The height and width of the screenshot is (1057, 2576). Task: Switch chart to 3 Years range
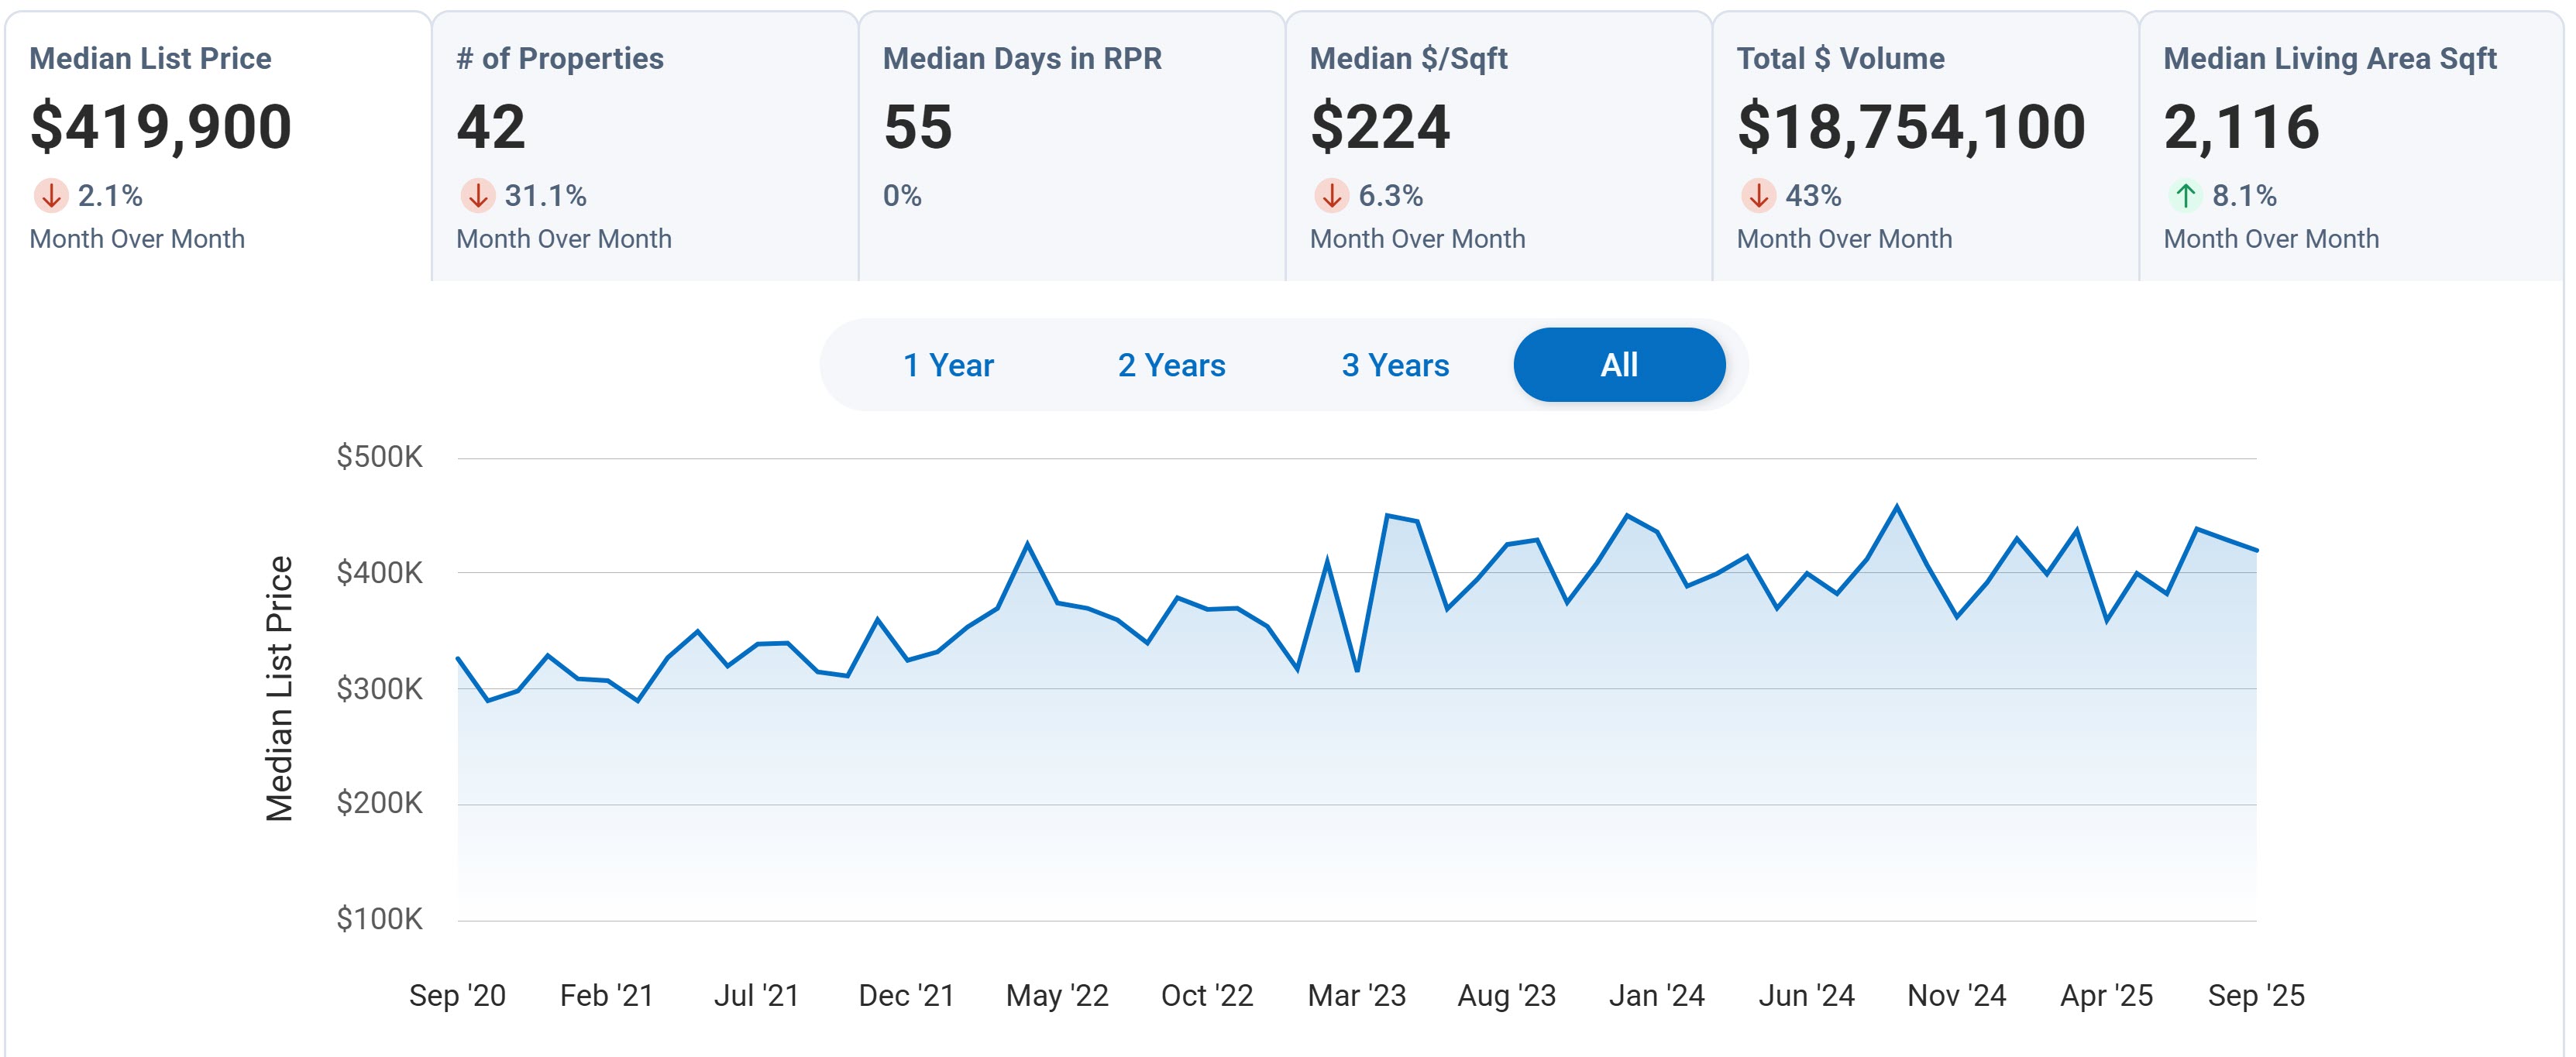pos(1395,365)
